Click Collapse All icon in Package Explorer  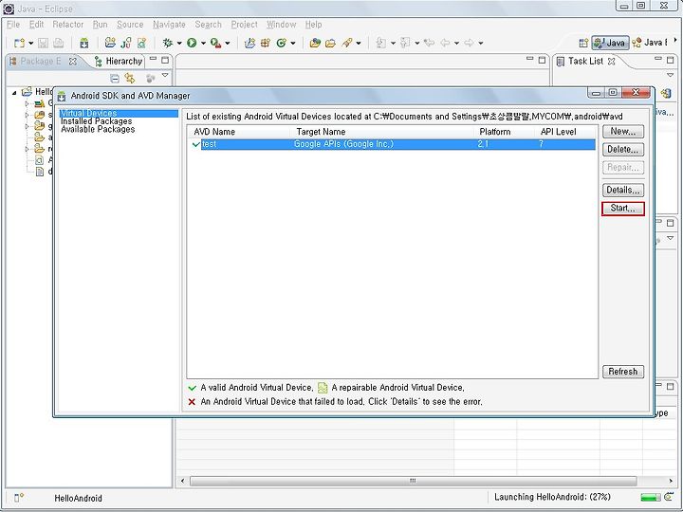click(x=115, y=78)
